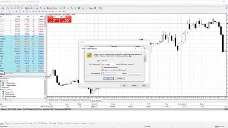Expand the indicators dropdown arrow
Screen dimensions: 228x128
click(93, 8)
